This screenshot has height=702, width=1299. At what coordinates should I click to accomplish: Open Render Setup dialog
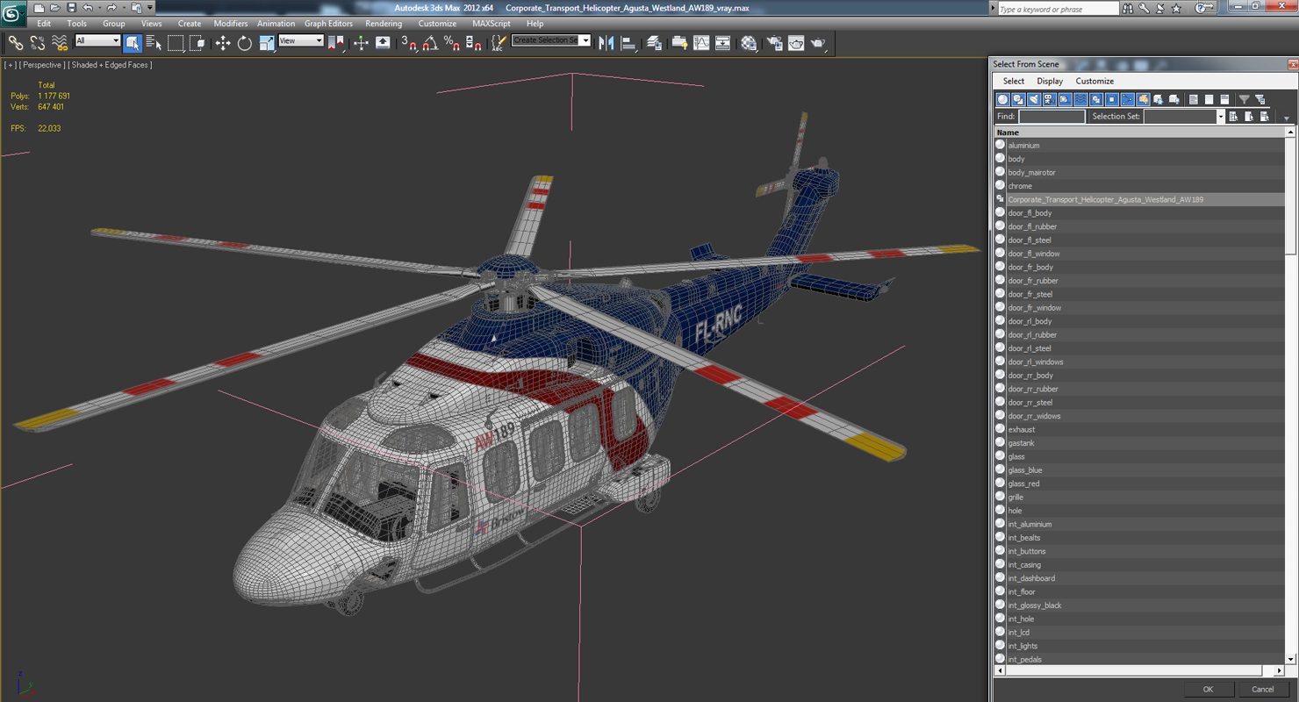774,42
